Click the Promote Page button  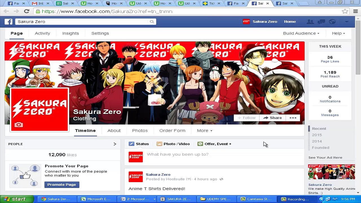[62, 185]
